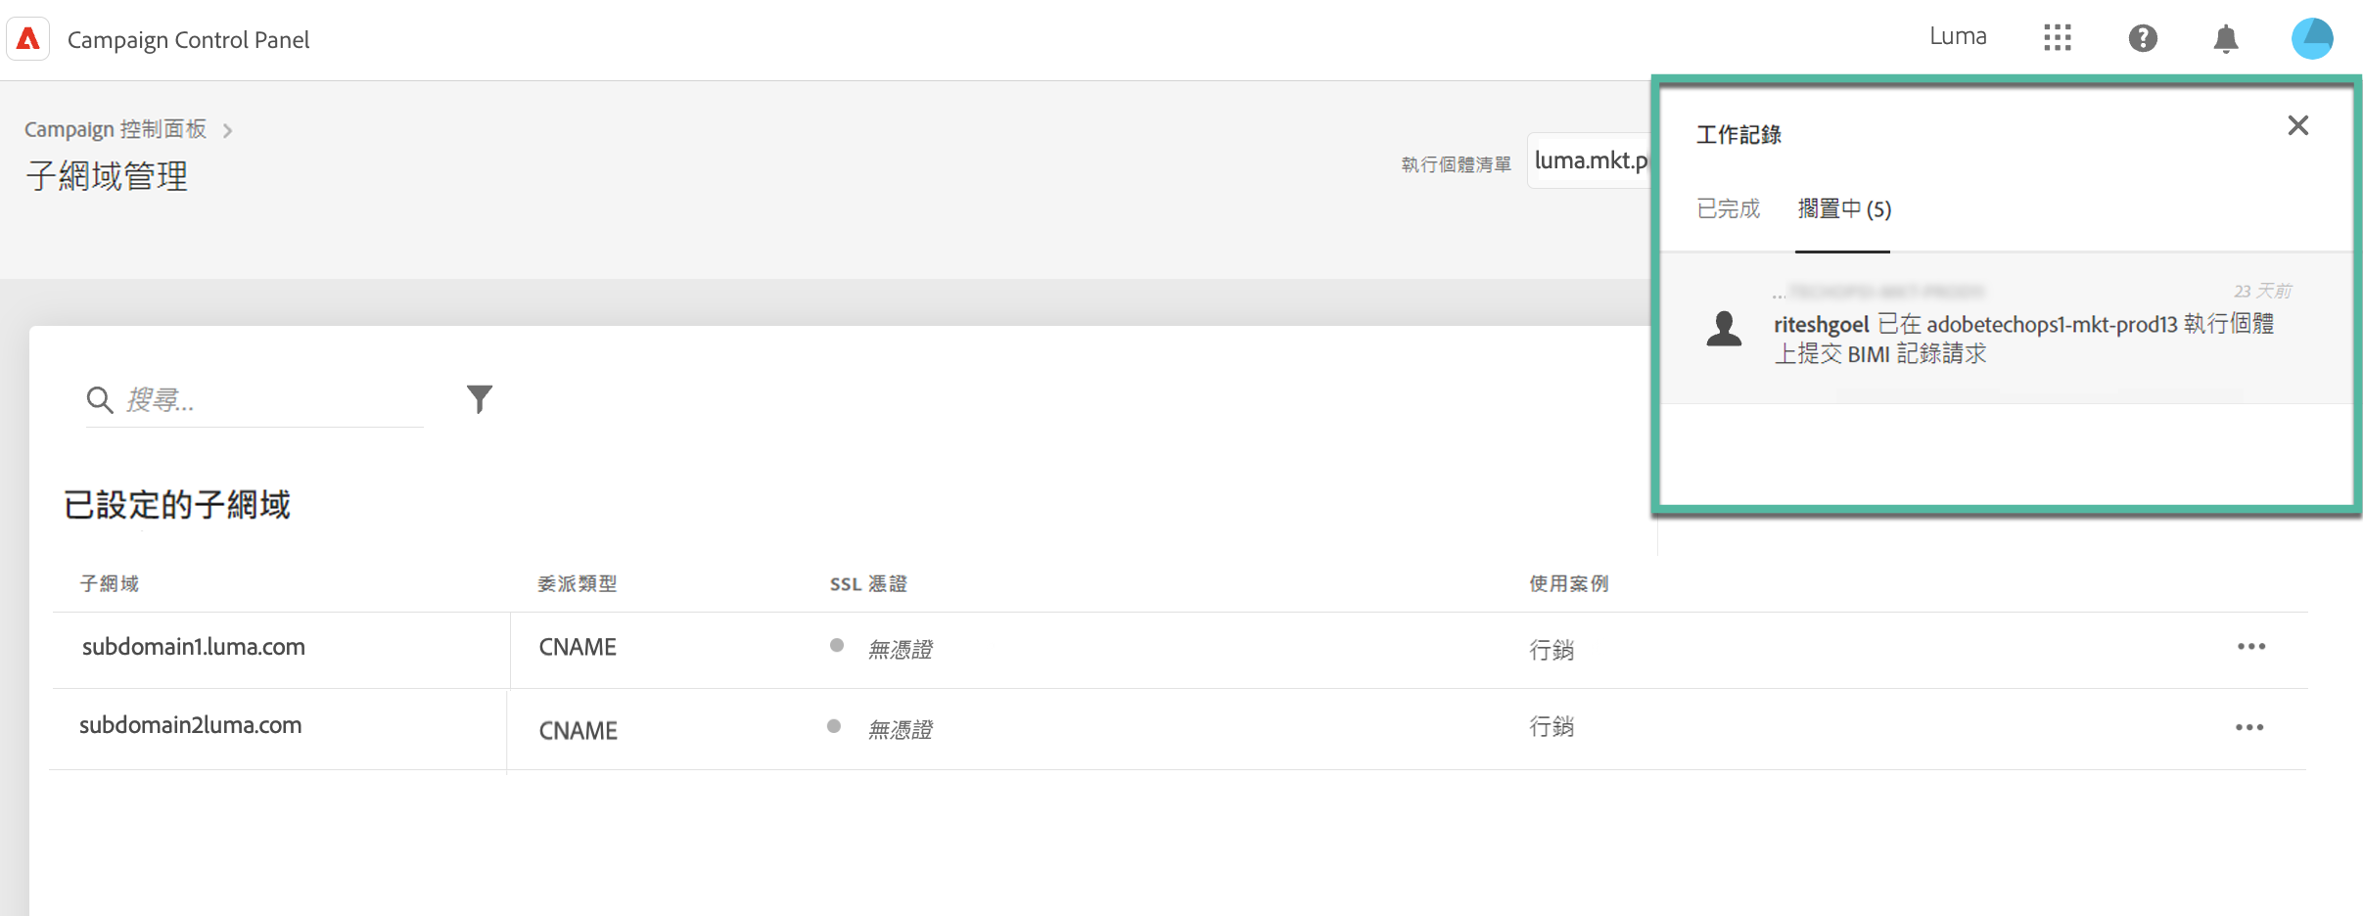Click the 委派類型 column header
This screenshot has width=2363, height=916.
coord(578,583)
